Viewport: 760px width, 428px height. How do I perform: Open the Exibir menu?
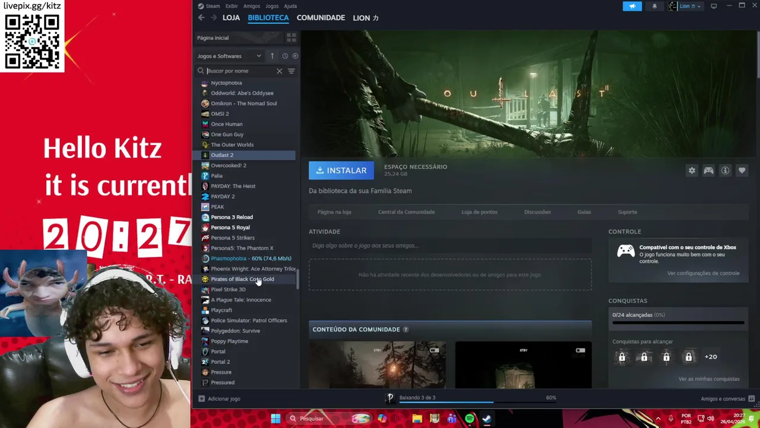pyautogui.click(x=232, y=6)
